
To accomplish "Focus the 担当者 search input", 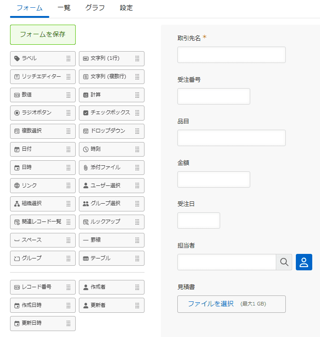I will 227,262.
